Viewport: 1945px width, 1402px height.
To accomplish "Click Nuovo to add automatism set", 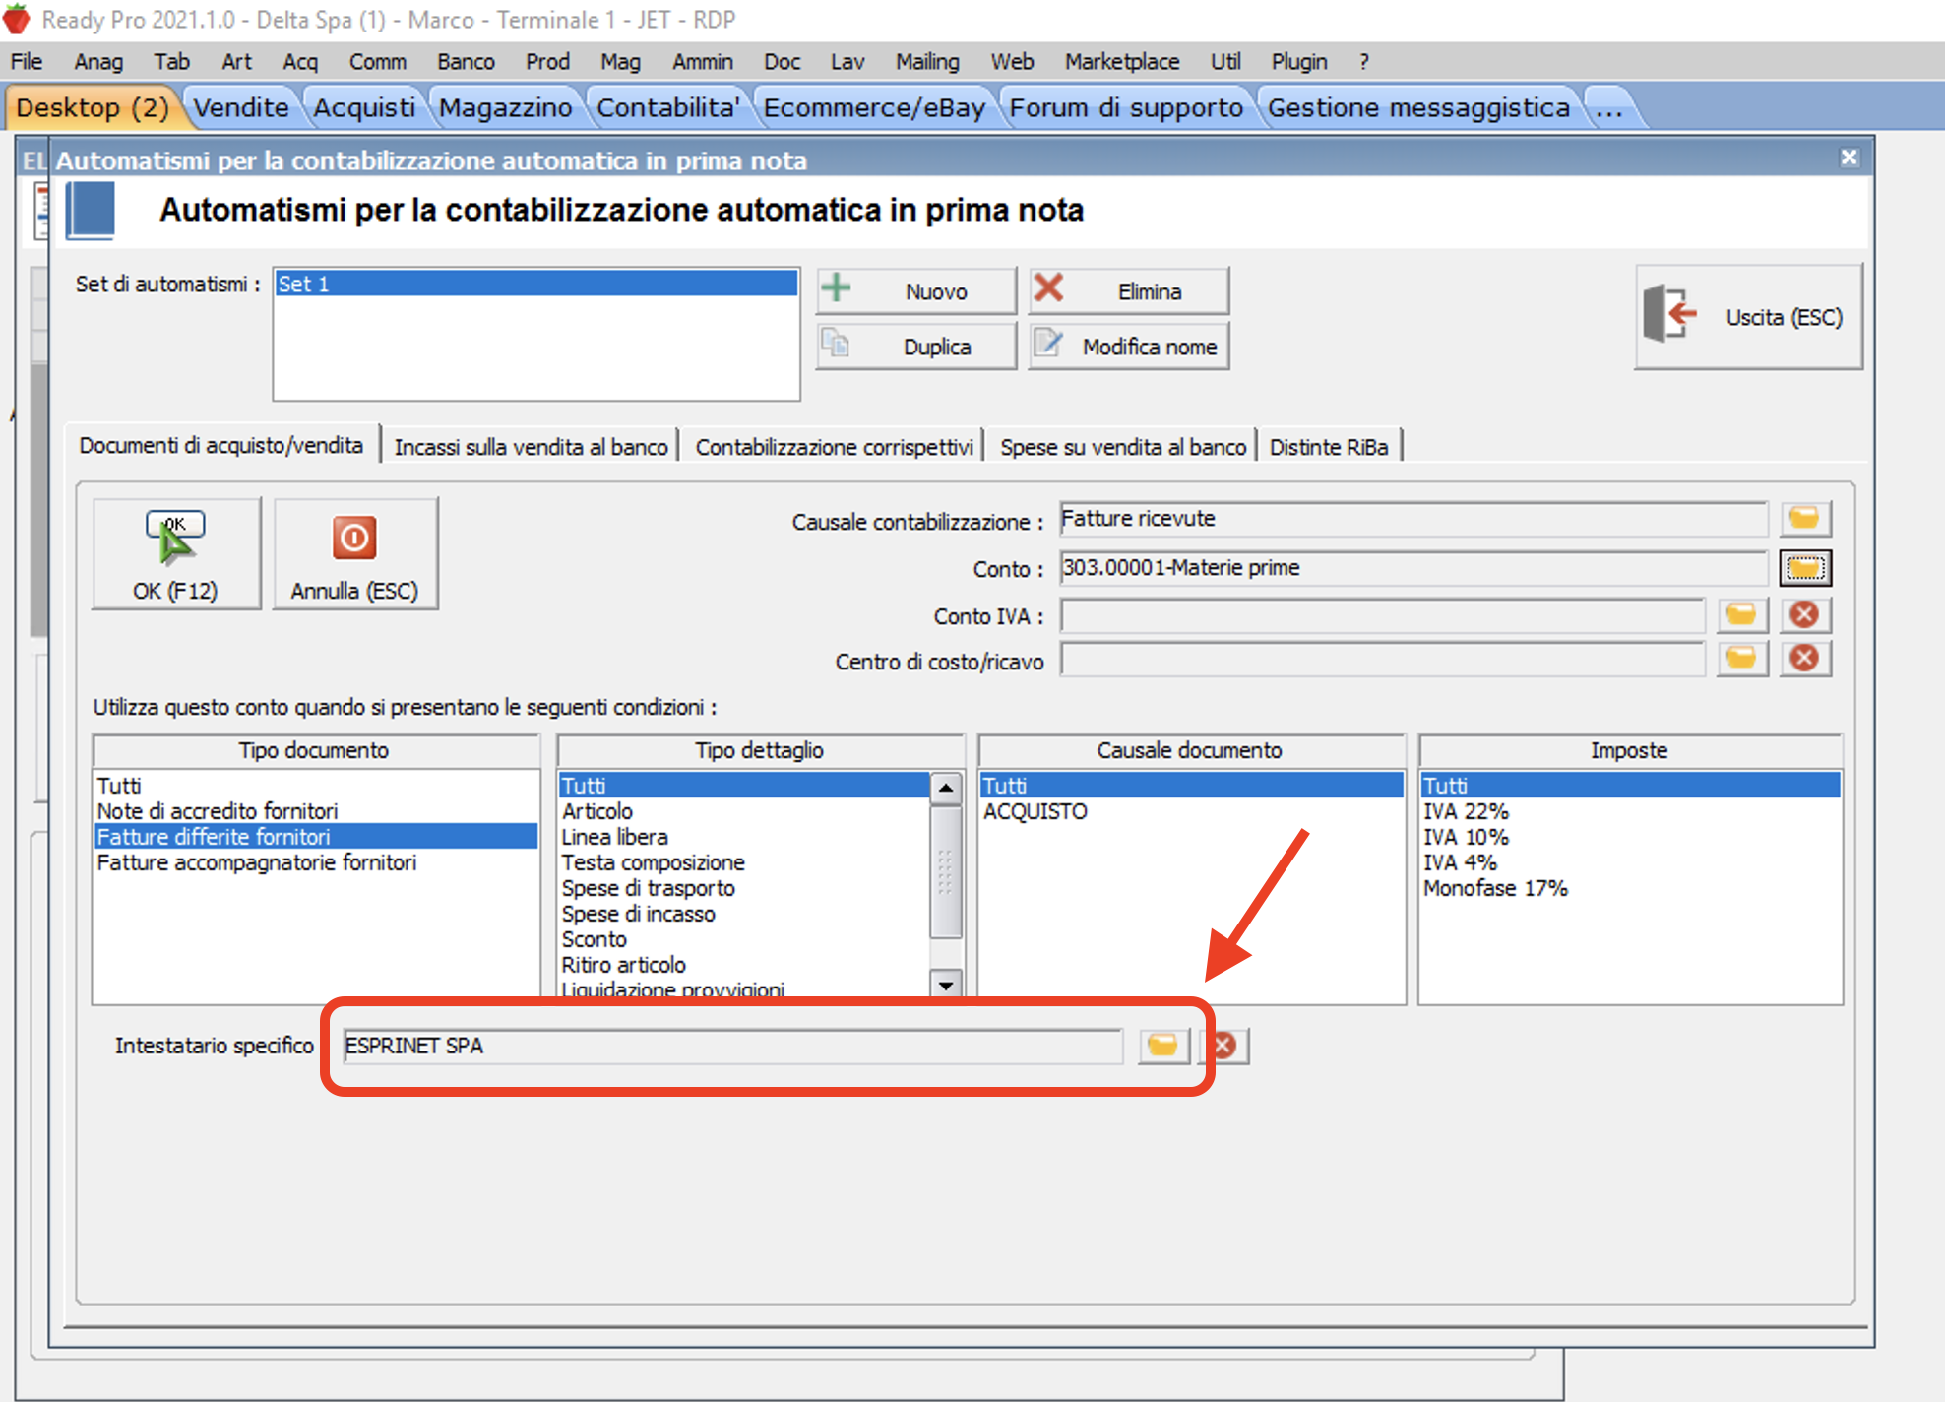I will pos(915,291).
